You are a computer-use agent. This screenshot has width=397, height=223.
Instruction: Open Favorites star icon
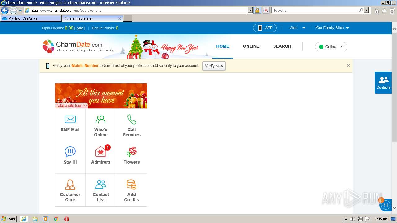tap(384, 11)
